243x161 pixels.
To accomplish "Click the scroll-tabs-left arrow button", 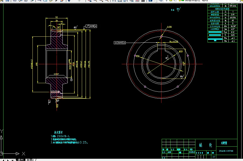I will tap(3, 160).
